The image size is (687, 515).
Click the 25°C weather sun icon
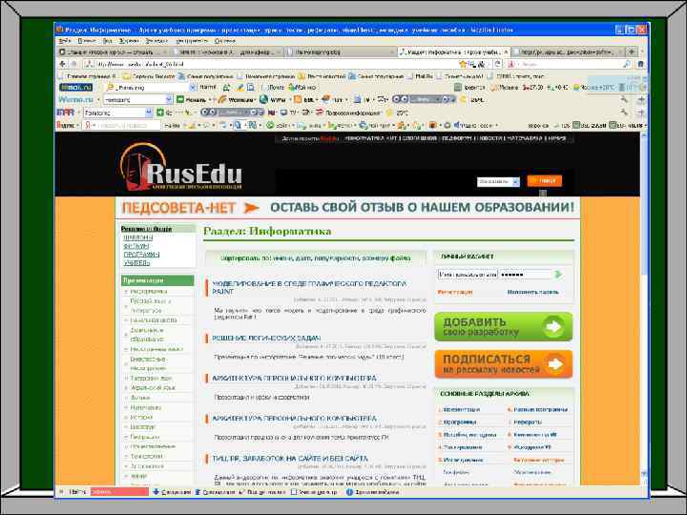point(389,113)
